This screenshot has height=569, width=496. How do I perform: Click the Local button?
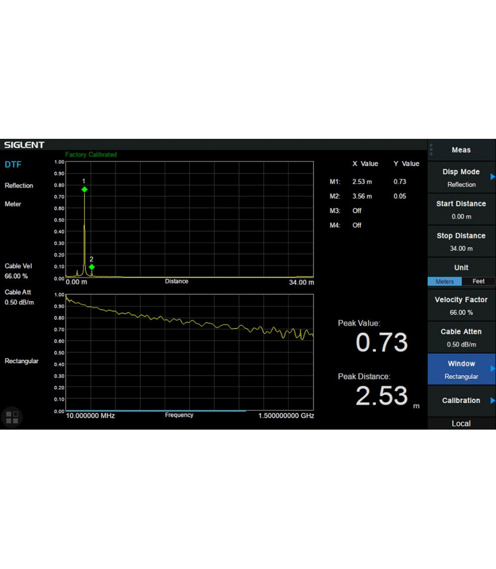(461, 423)
